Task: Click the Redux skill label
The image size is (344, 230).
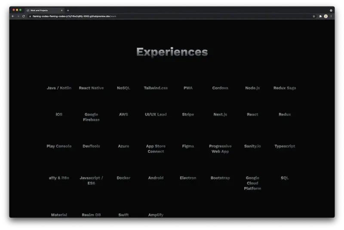Action: pyautogui.click(x=285, y=114)
